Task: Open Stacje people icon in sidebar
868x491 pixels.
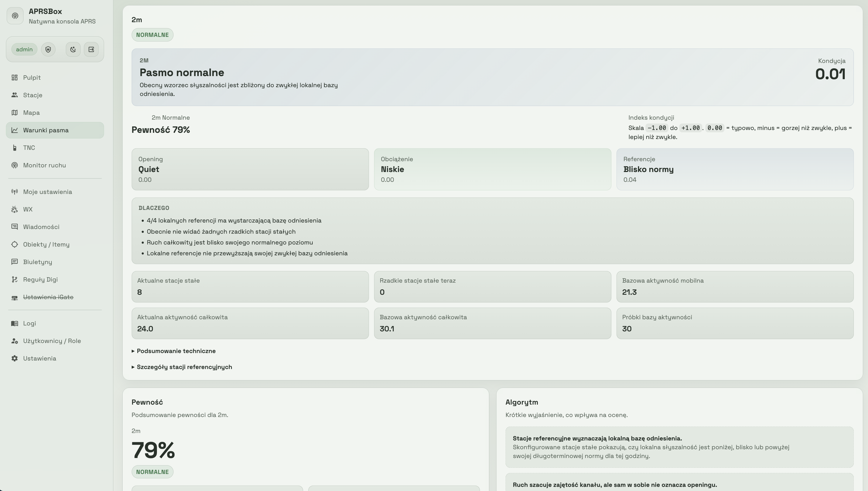Action: point(14,95)
